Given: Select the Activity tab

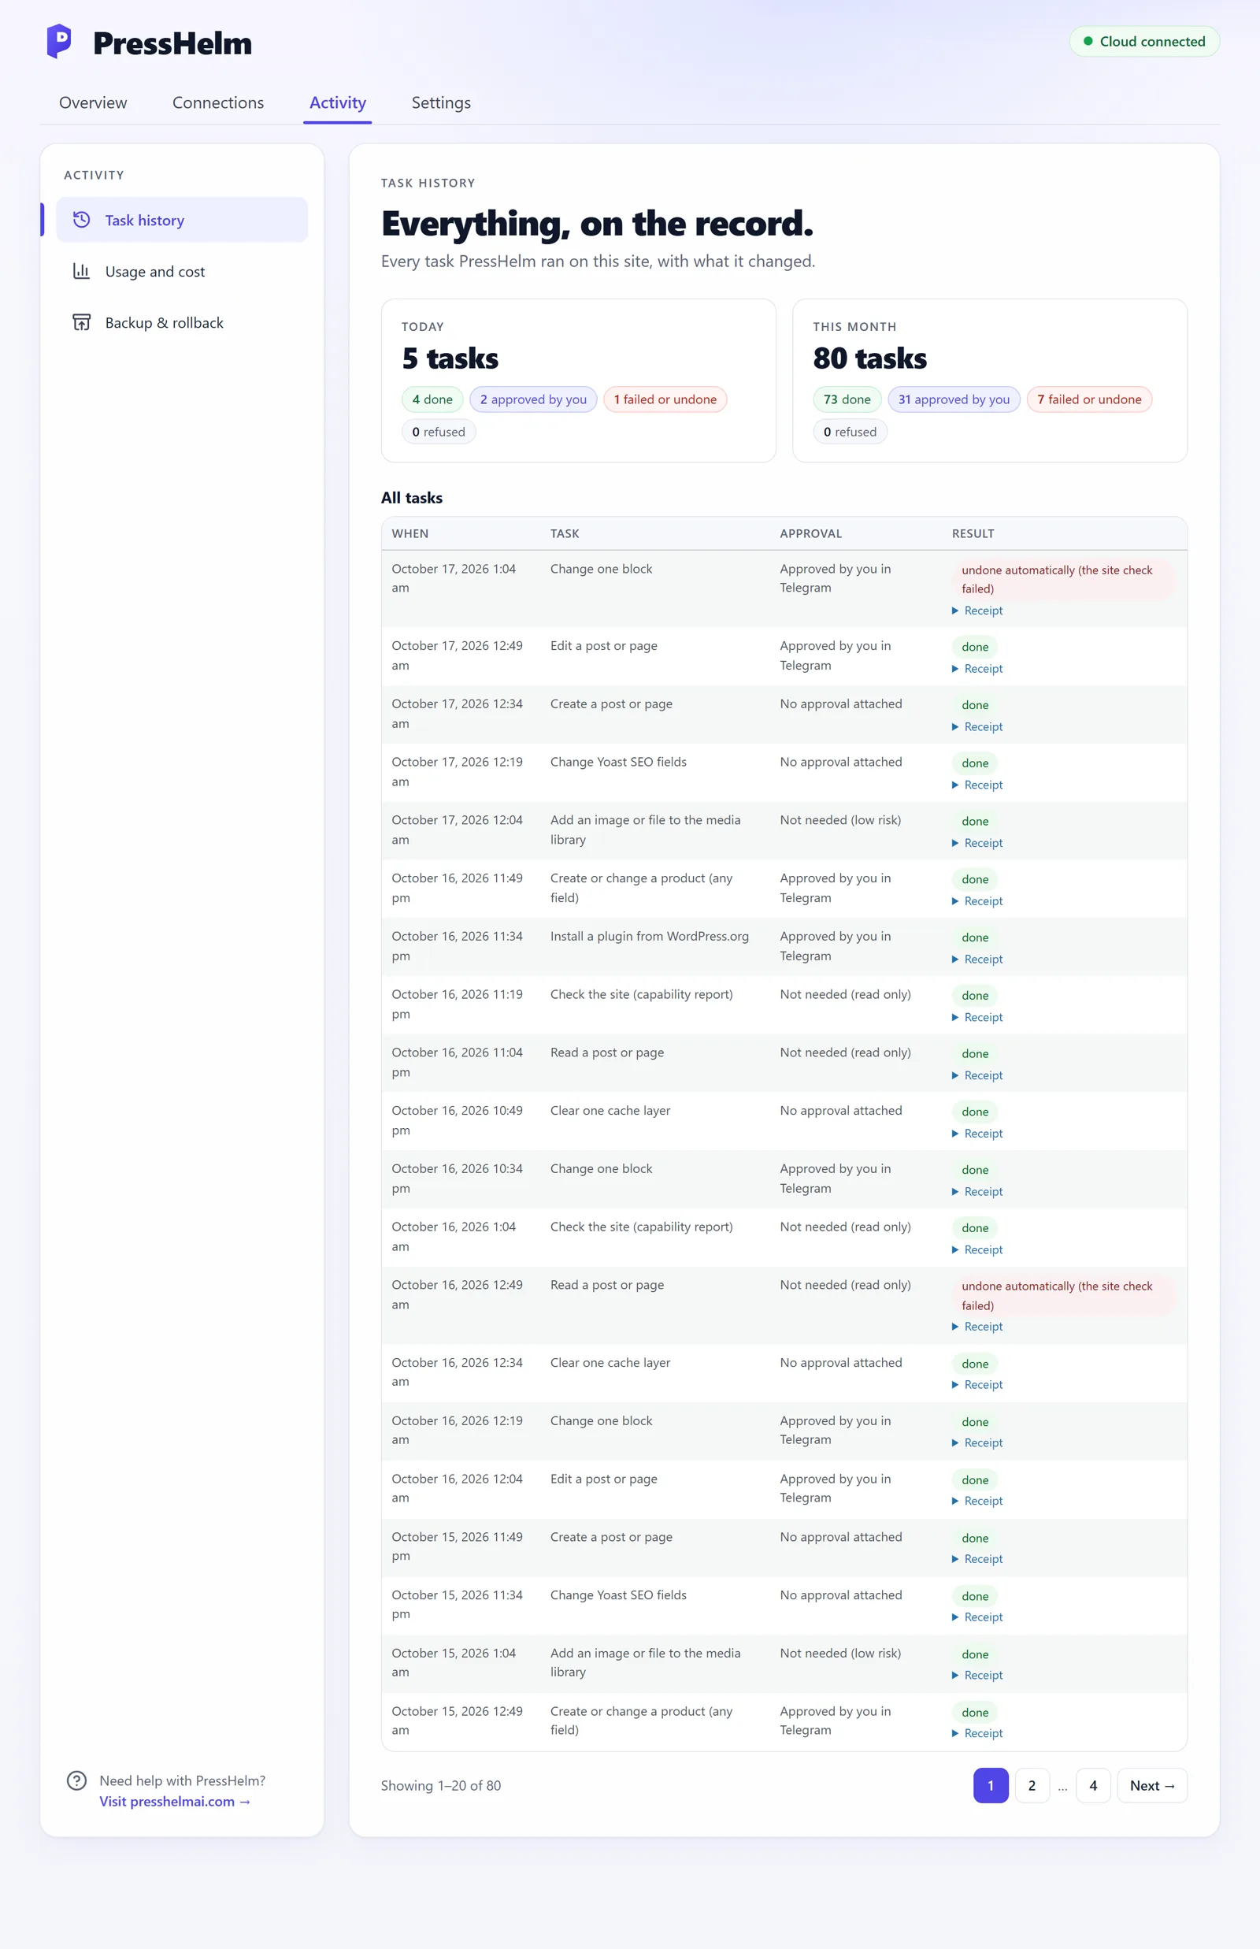Looking at the screenshot, I should [337, 103].
